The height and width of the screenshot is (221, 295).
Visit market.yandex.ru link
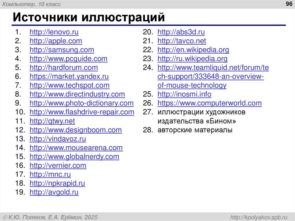pos(69,77)
